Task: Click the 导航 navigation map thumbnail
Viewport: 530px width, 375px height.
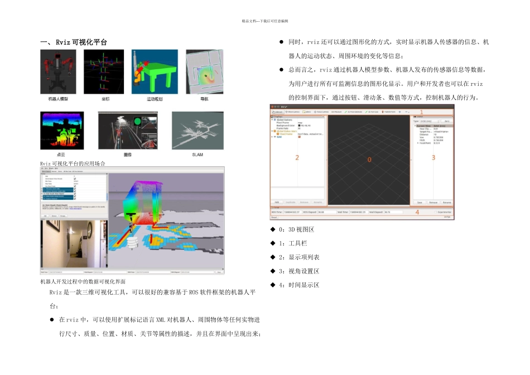Action: 205,71
